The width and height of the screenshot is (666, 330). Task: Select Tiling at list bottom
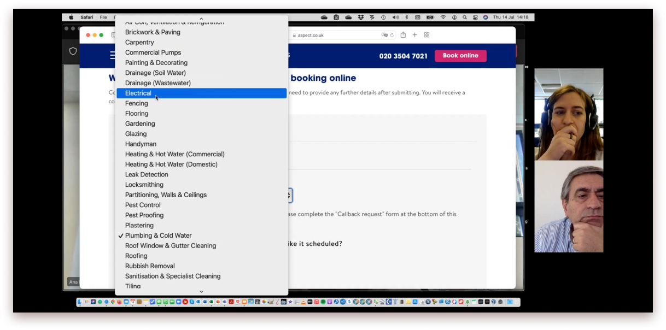tap(202, 286)
